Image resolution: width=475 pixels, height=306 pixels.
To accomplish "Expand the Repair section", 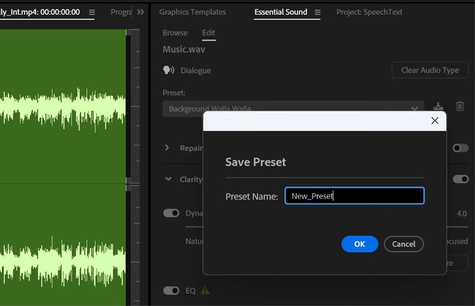I will (167, 148).
